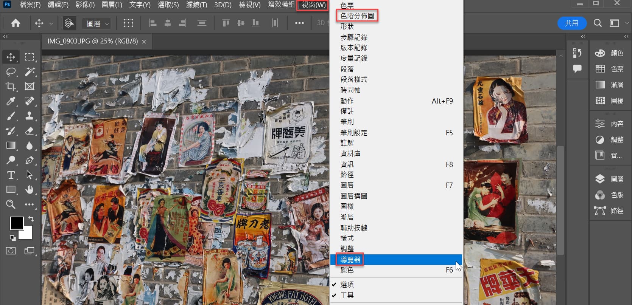Open more align options (three dots)

[299, 23]
